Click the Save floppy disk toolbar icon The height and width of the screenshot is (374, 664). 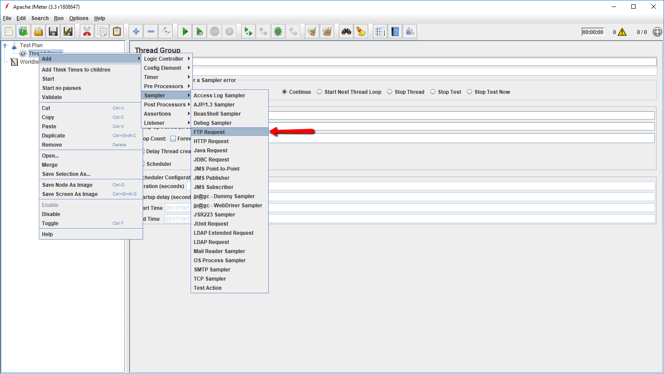point(53,31)
